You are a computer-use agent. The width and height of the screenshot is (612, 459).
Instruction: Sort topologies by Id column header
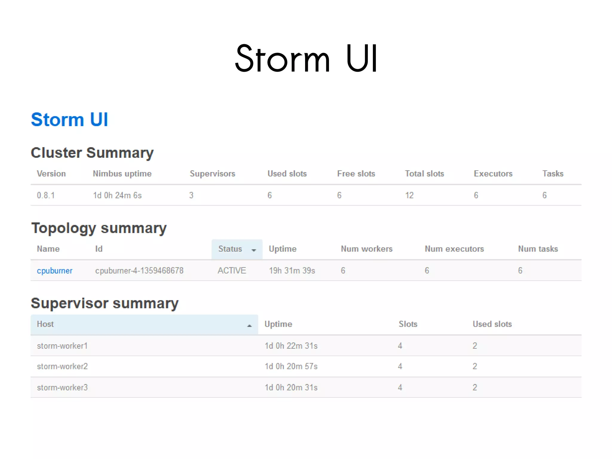99,249
